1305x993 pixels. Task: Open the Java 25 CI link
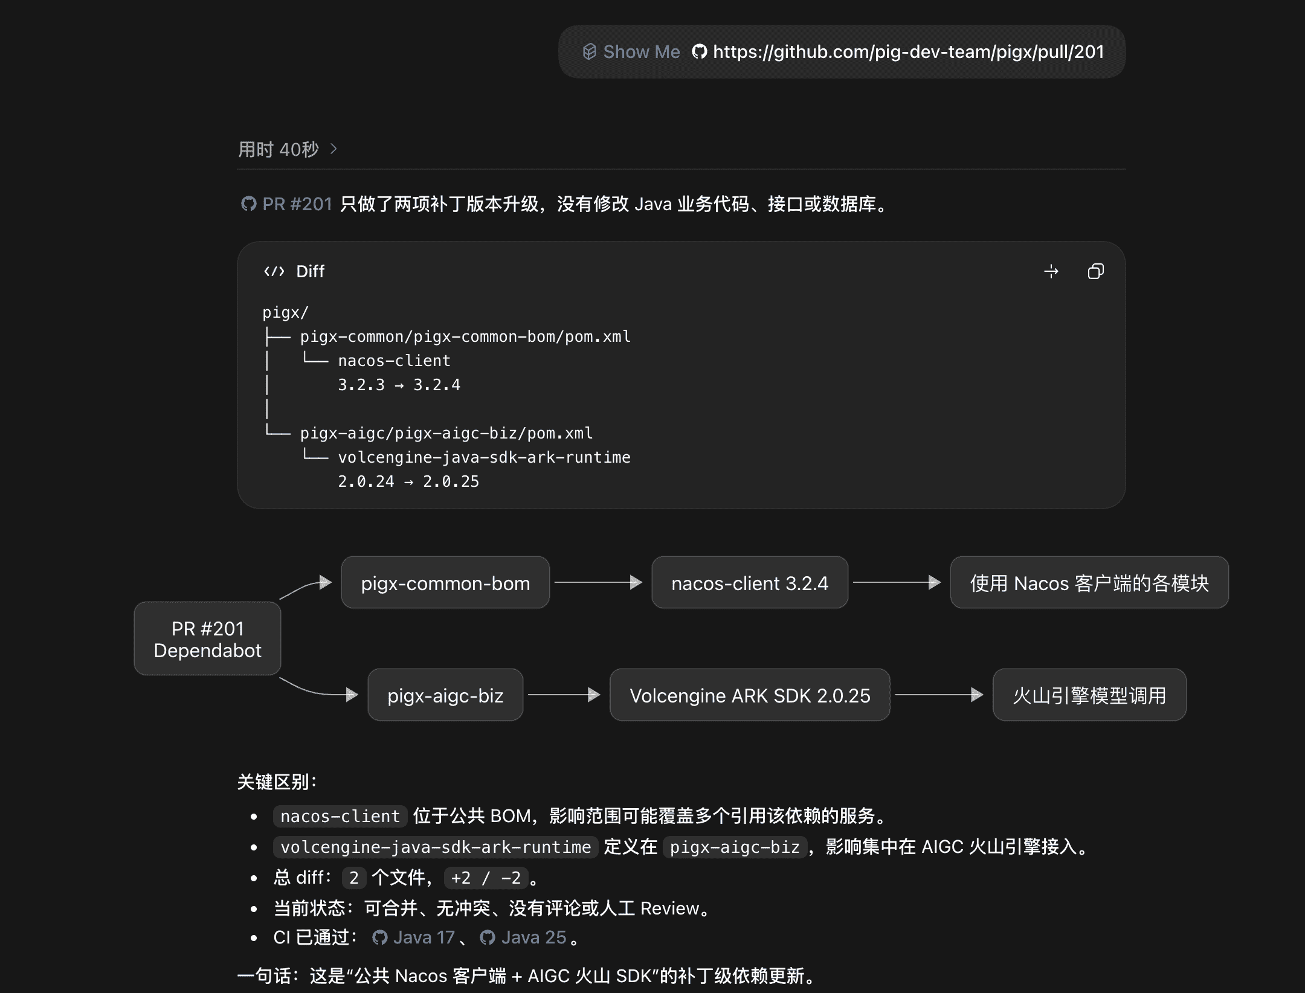click(533, 937)
